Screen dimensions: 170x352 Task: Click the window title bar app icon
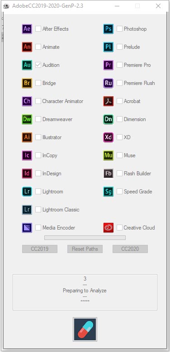(6, 6)
